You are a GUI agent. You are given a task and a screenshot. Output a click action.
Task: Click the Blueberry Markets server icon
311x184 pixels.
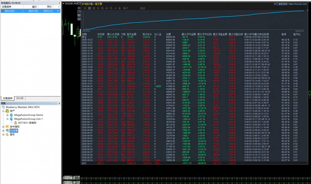3,107
